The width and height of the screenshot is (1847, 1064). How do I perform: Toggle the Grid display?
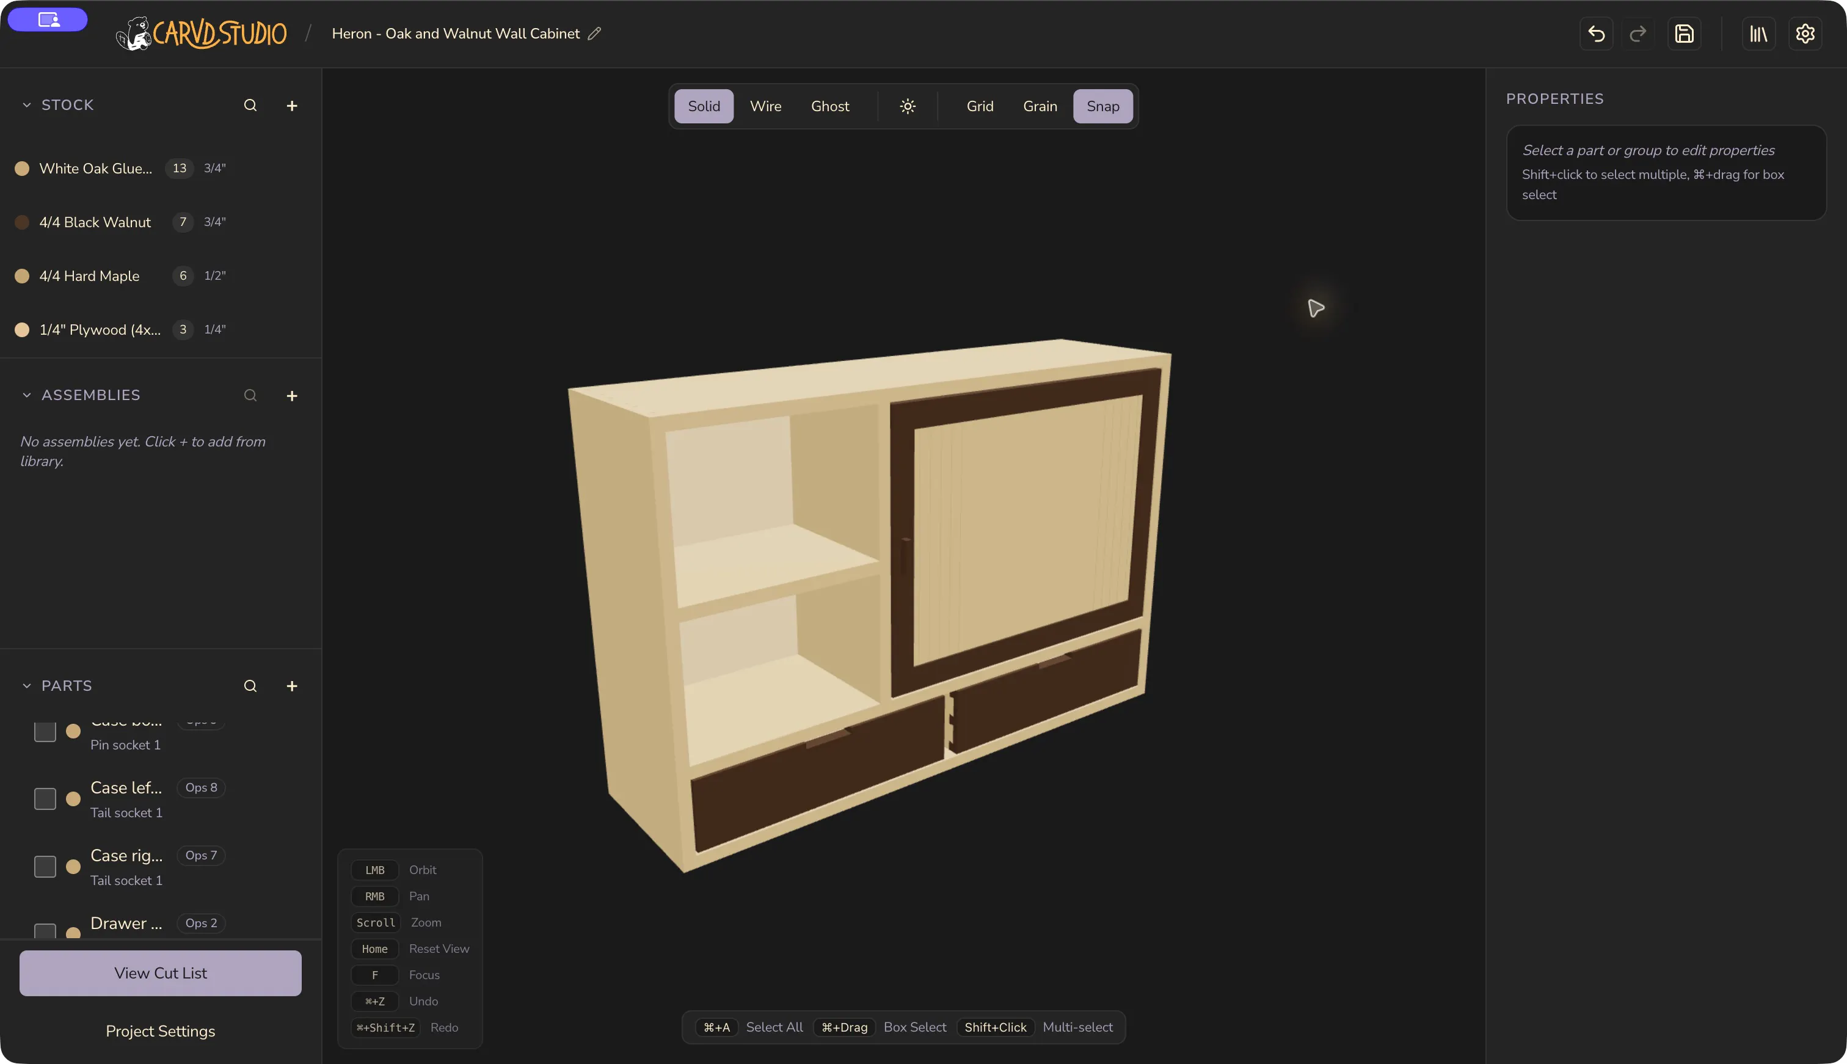coord(980,106)
